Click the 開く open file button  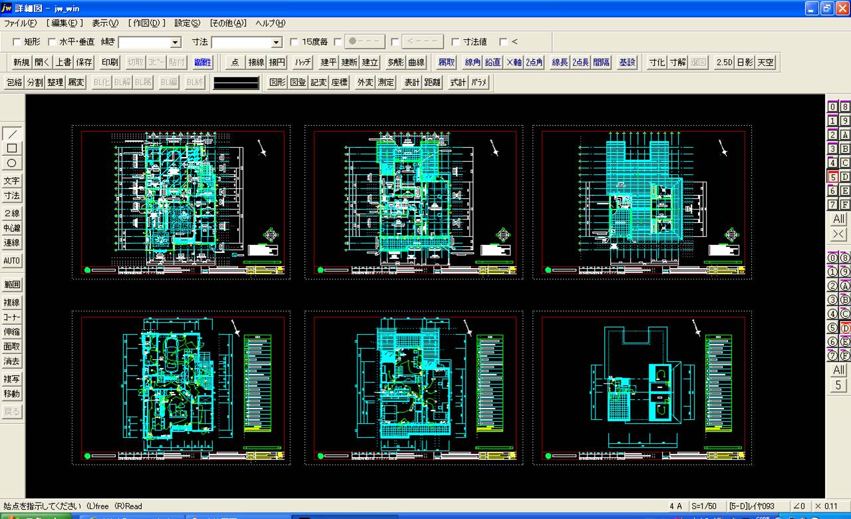[x=43, y=63]
